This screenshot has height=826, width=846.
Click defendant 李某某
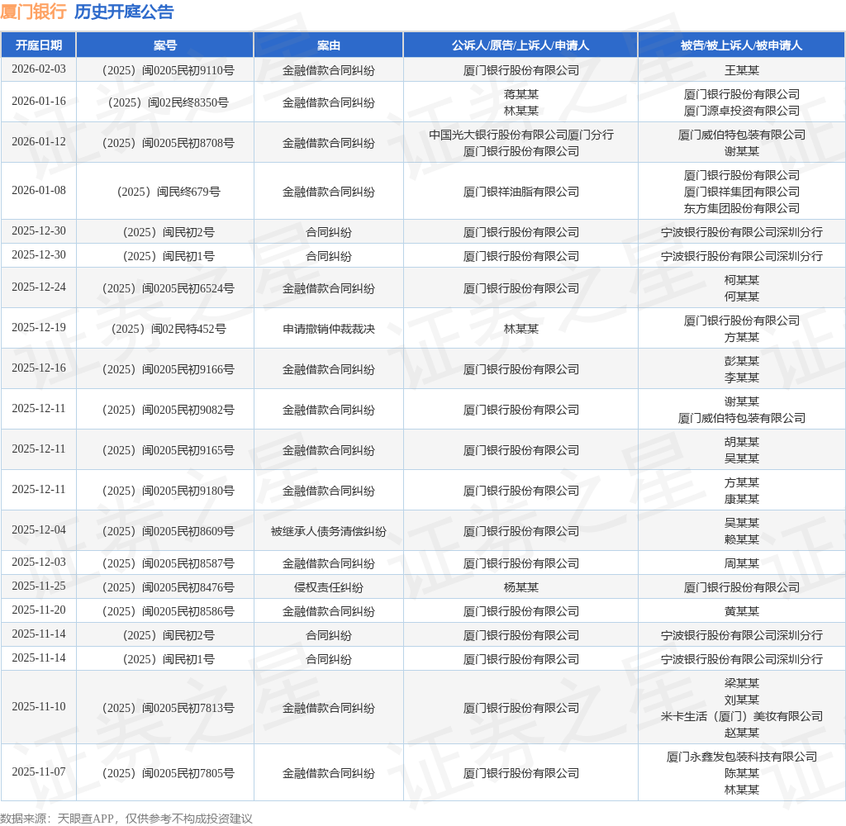741,377
